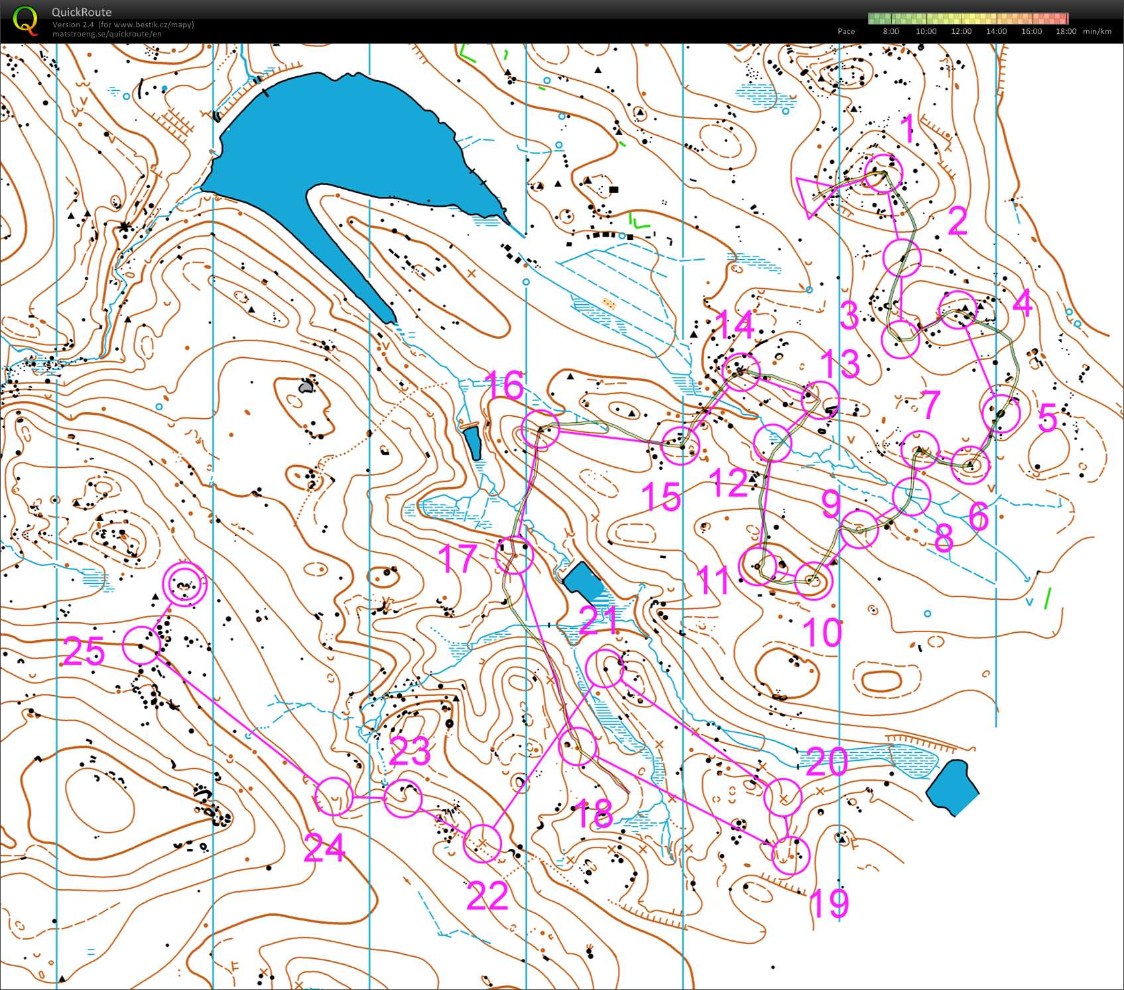Open the matstroeng.se/quickroute/en link
1124x990 pixels.
[x=107, y=34]
